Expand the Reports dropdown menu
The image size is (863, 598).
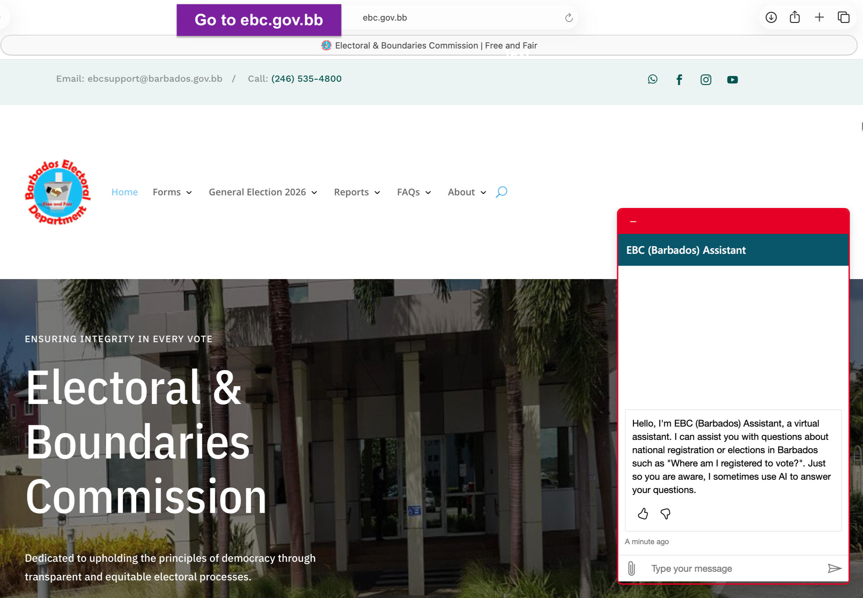pos(357,192)
